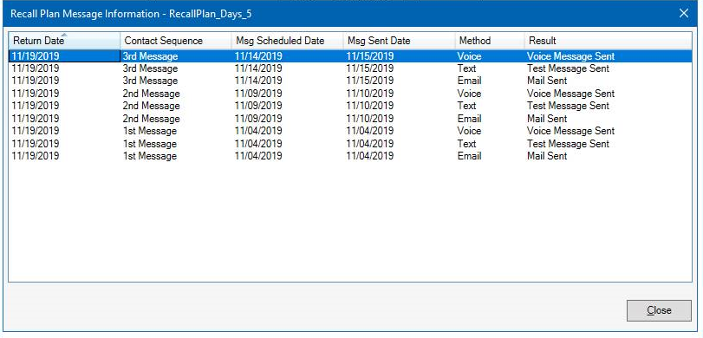
Task: Click 'Test Message Sent' result in 2nd Message row
Action: click(568, 106)
